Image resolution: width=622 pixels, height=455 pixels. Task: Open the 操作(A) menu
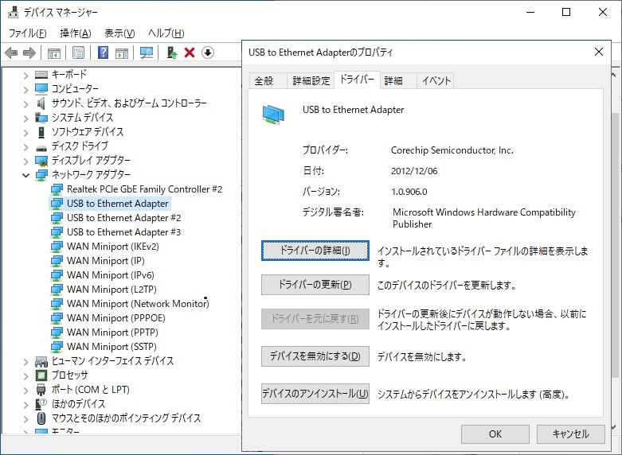[x=76, y=33]
